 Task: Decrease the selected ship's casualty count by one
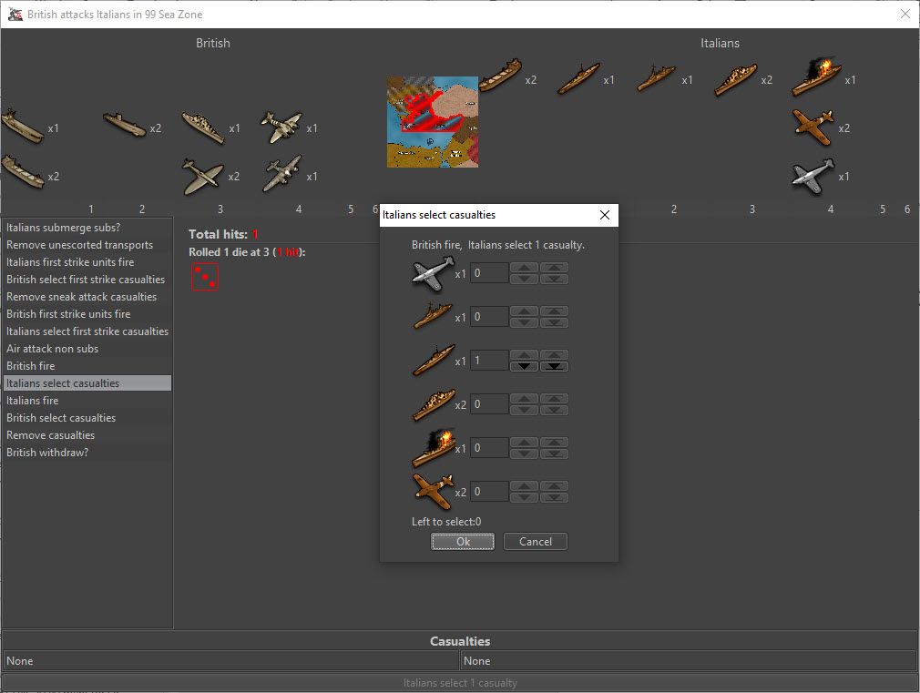tap(524, 367)
